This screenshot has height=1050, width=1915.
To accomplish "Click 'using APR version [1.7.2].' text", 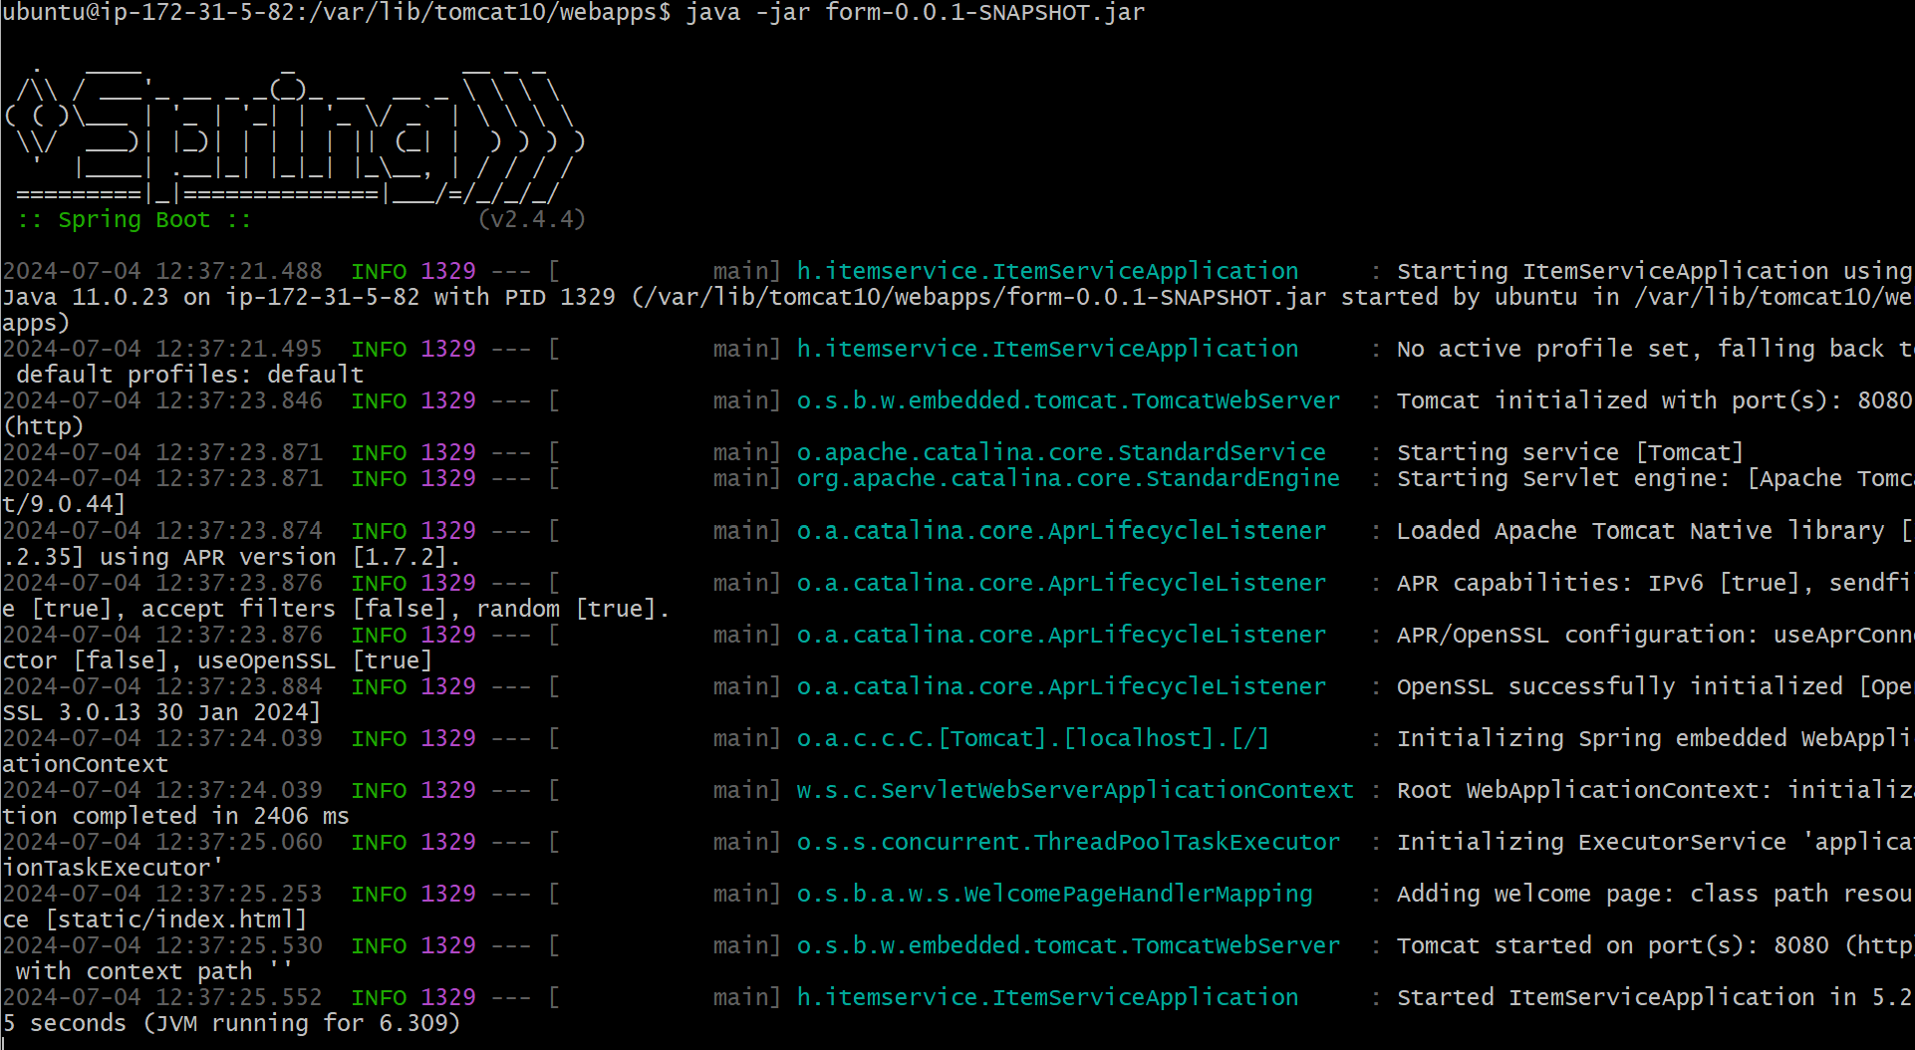I will [x=280, y=557].
